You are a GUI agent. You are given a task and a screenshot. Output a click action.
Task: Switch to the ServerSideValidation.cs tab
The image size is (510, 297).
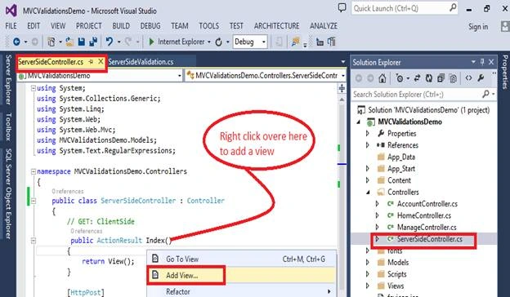[141, 62]
